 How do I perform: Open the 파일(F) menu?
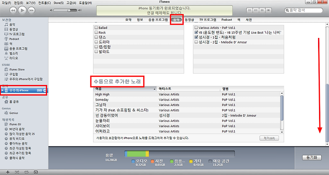[6, 3]
